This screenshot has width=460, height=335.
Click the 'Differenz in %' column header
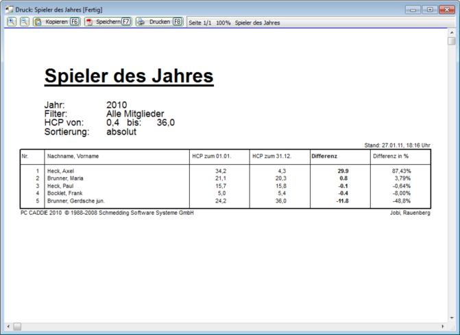(x=391, y=157)
